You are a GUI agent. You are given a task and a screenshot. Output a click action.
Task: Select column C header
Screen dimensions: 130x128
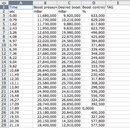click(69, 3)
